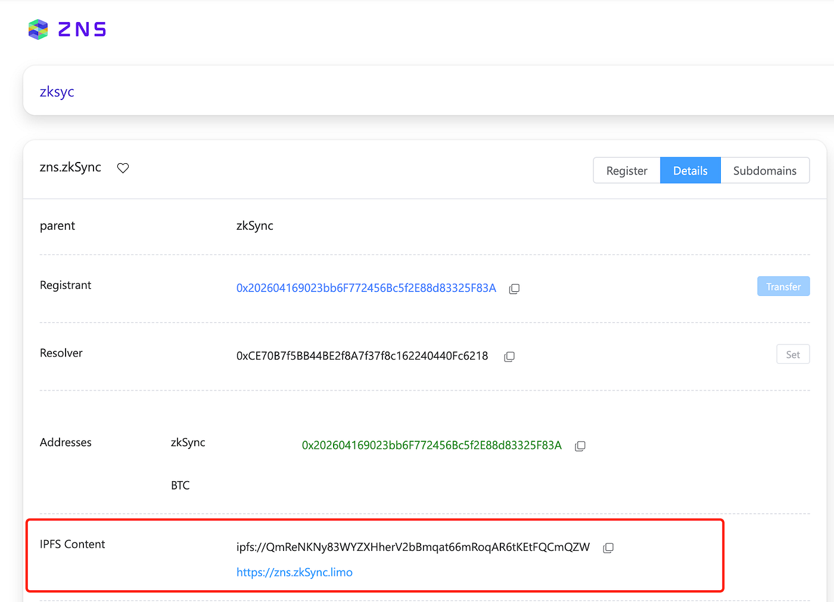Focus the search field containing zksyc
The height and width of the screenshot is (602, 834).
tap(428, 91)
